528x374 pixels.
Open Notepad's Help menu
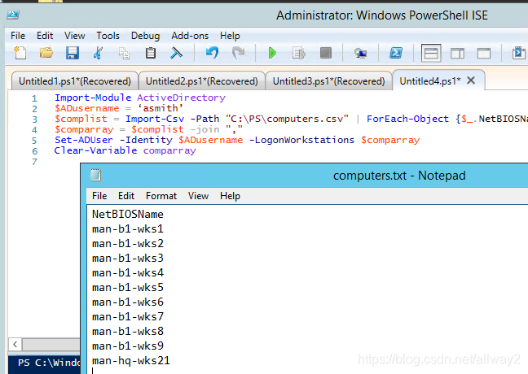coord(230,196)
